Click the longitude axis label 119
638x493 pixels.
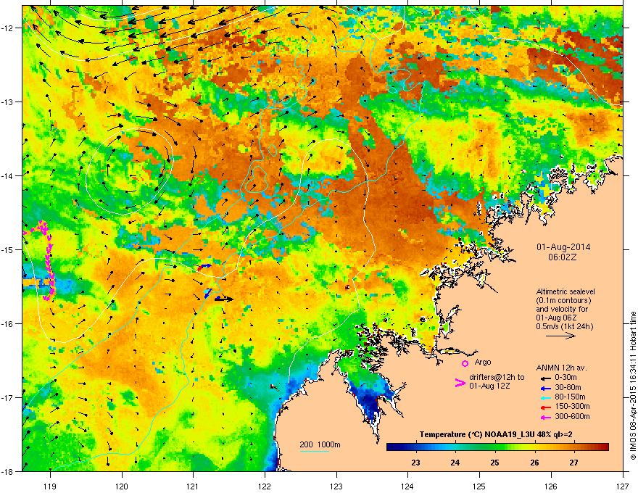pos(50,486)
